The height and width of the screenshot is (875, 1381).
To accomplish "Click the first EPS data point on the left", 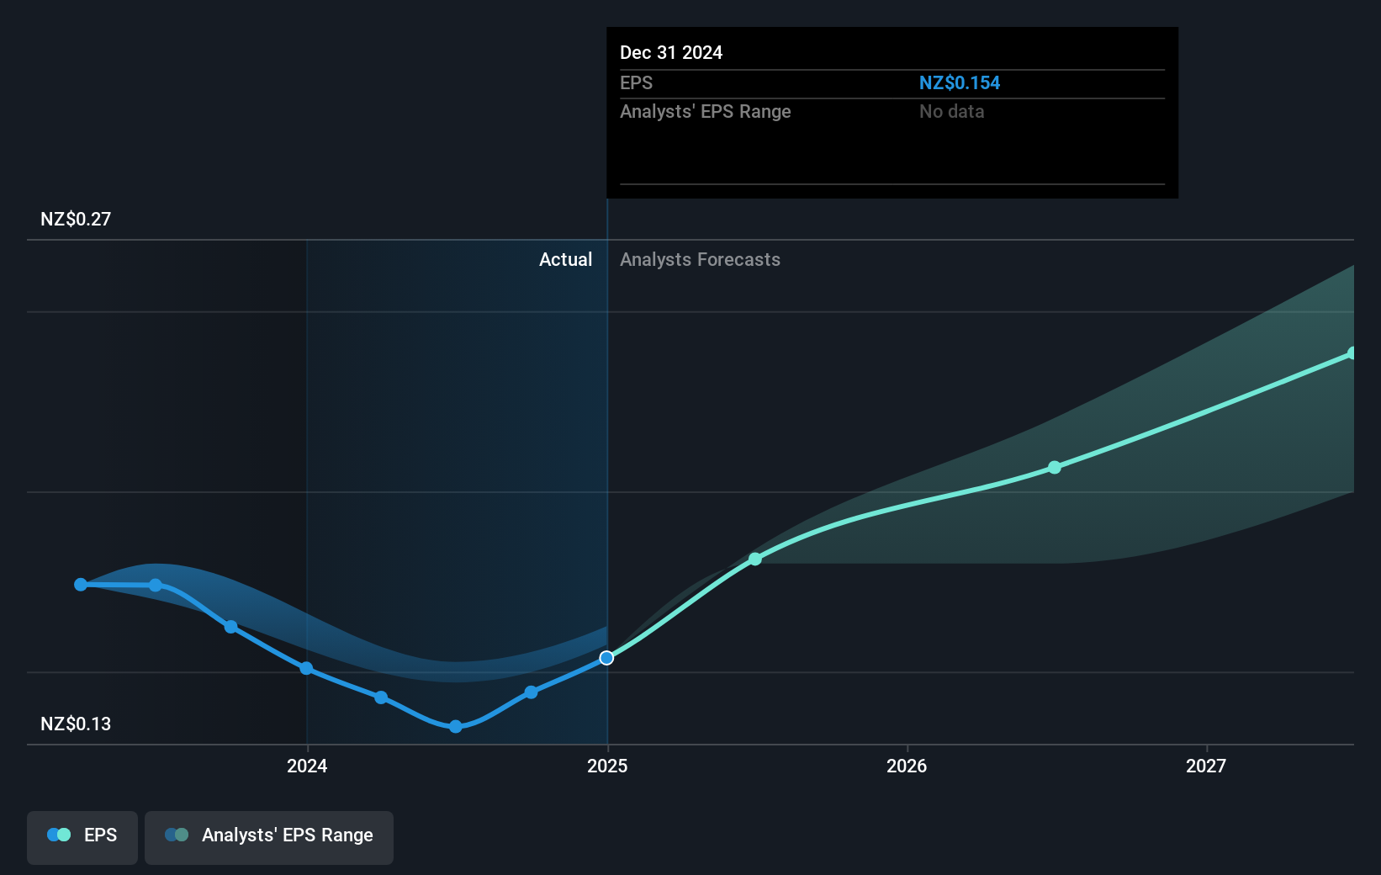I will 81,584.
